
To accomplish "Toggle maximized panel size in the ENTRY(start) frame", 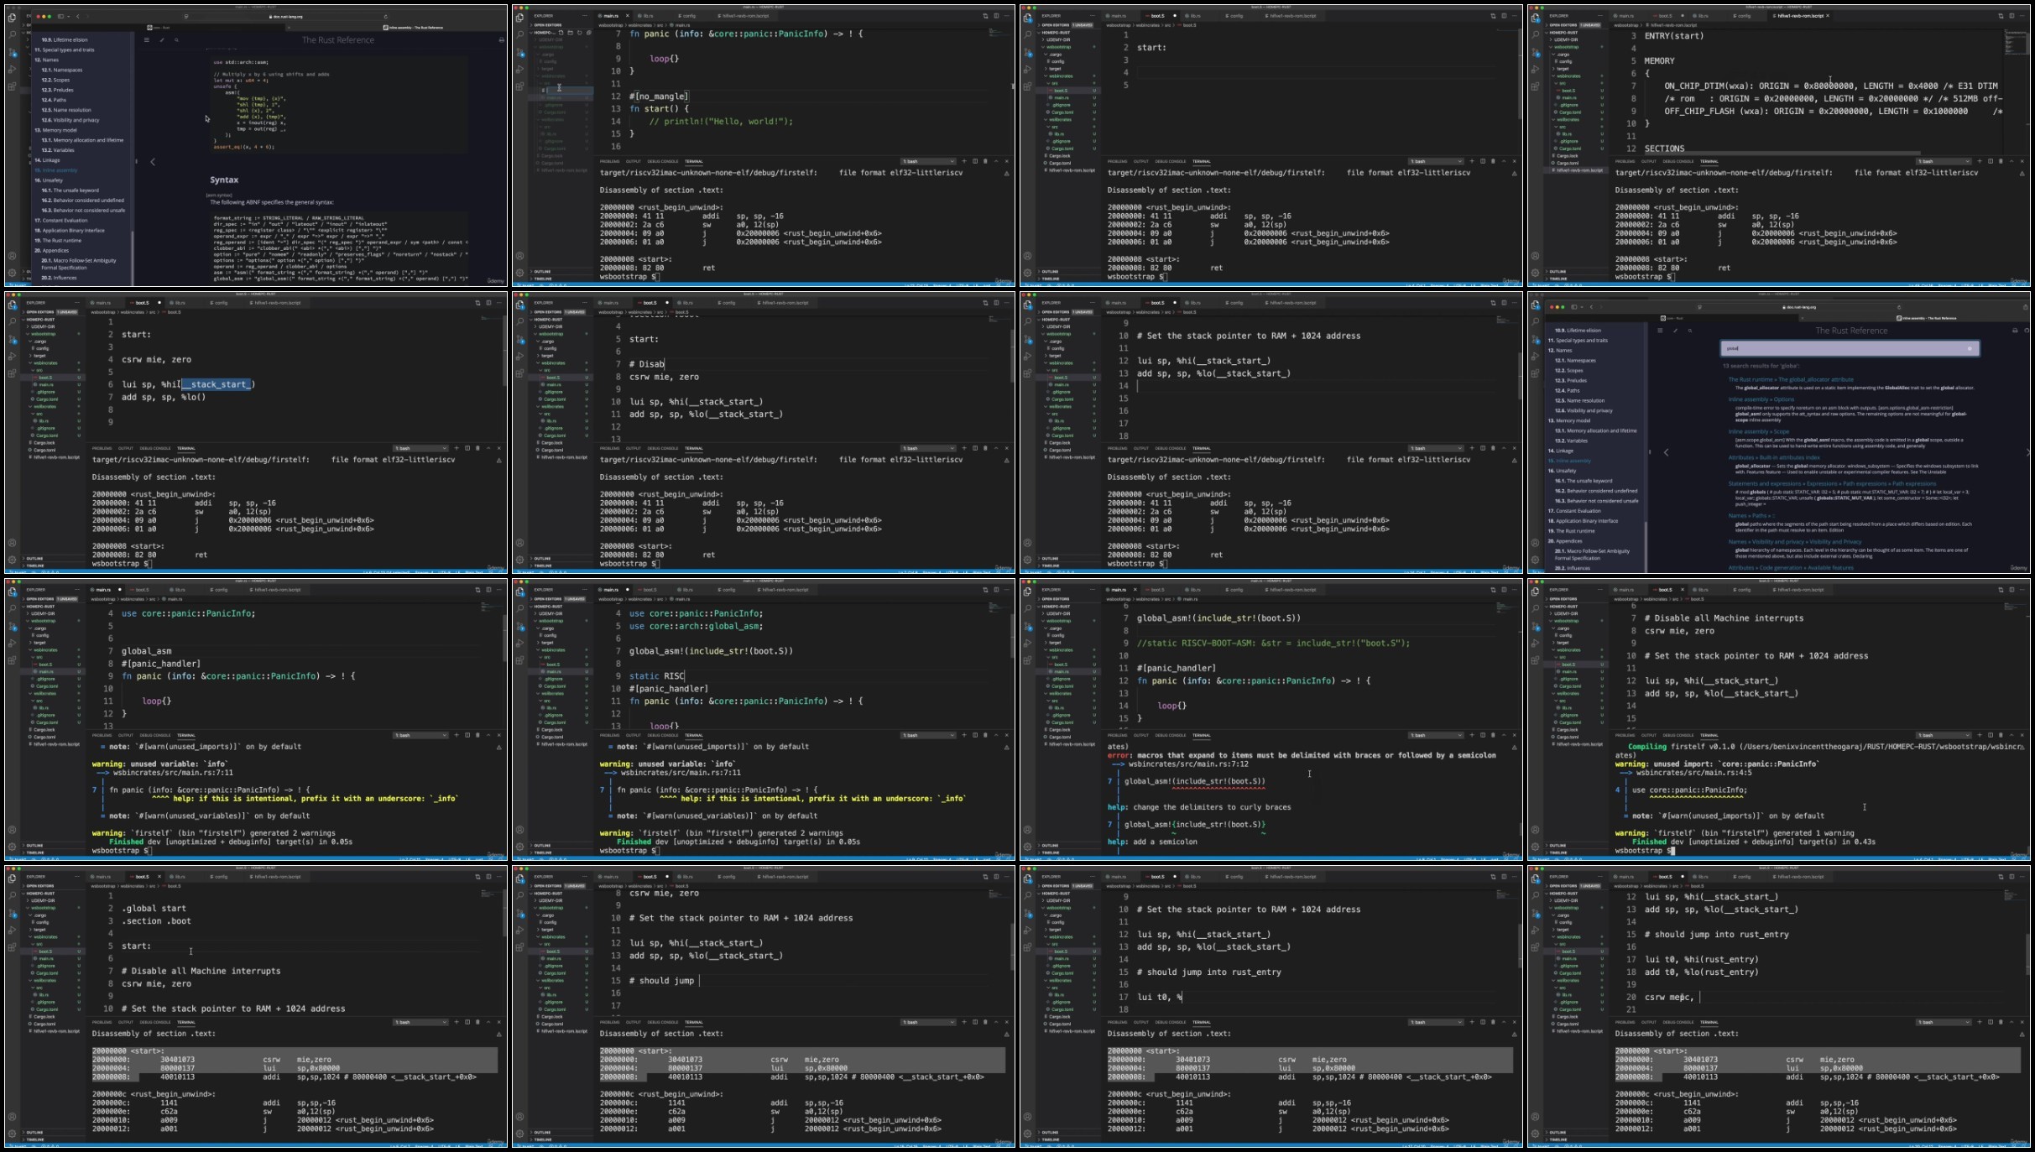I will [2012, 161].
